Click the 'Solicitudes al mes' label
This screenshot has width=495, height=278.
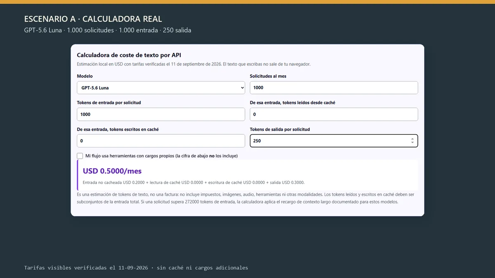click(x=268, y=76)
